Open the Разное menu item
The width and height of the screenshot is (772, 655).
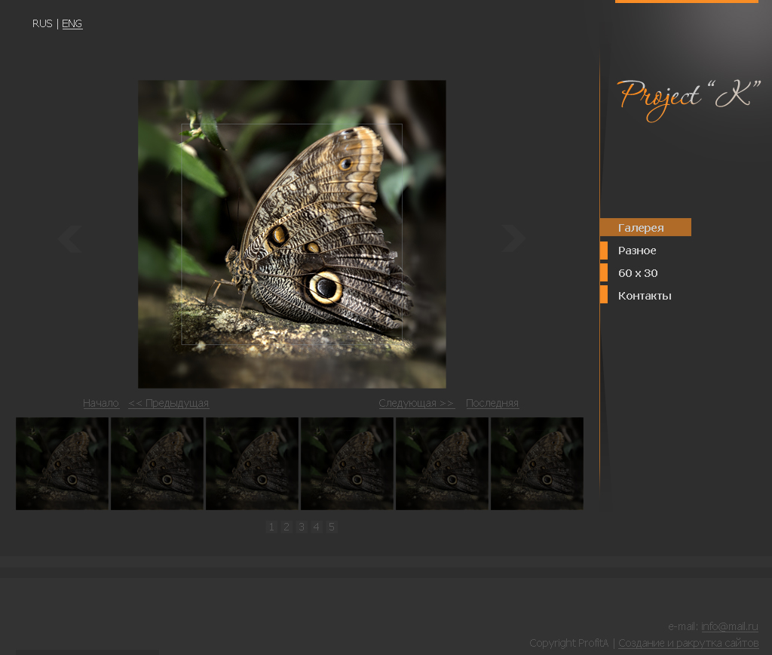[x=637, y=251]
